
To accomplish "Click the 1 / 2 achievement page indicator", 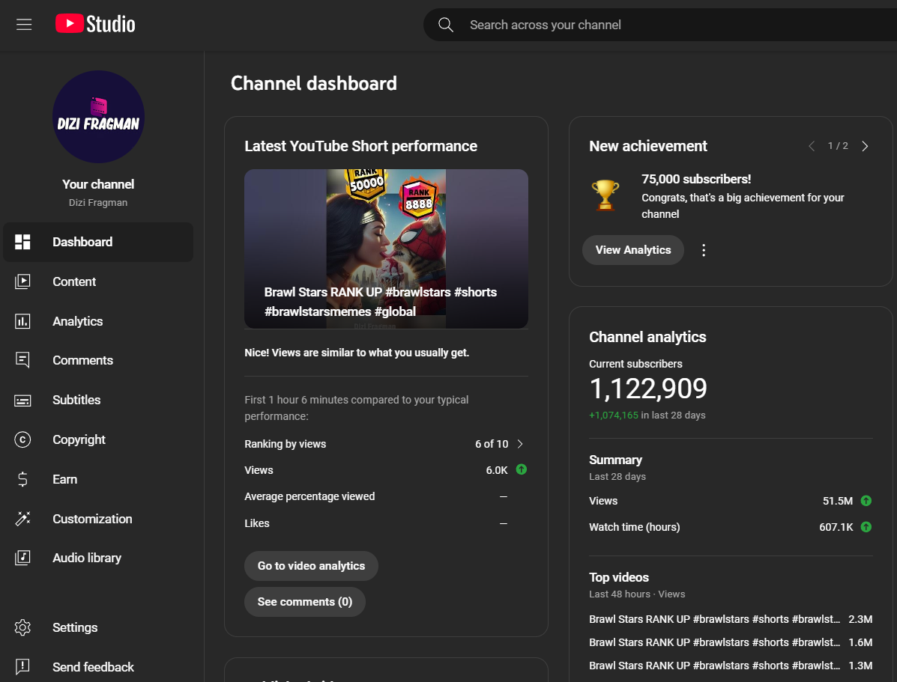I will 838,146.
